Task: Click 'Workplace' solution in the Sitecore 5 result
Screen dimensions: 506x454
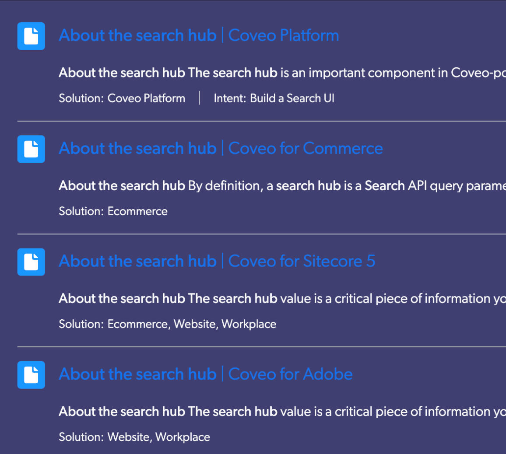Action: (x=249, y=324)
